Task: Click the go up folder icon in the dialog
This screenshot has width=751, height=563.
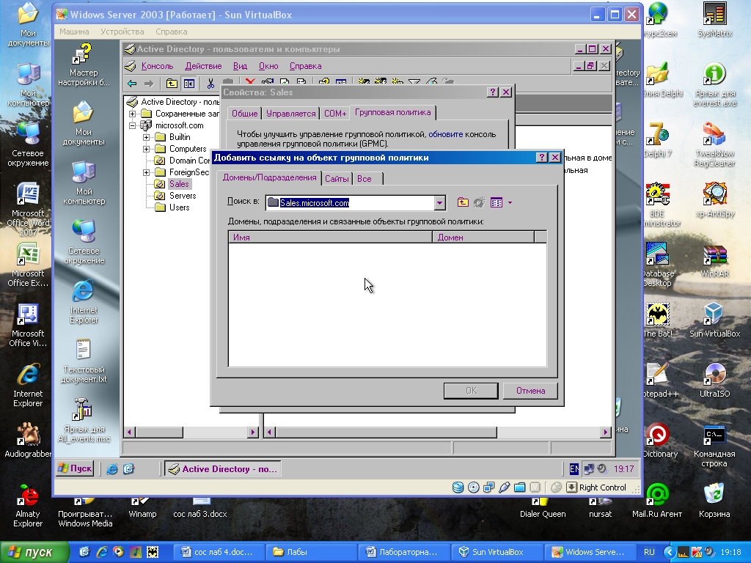Action: click(x=463, y=202)
